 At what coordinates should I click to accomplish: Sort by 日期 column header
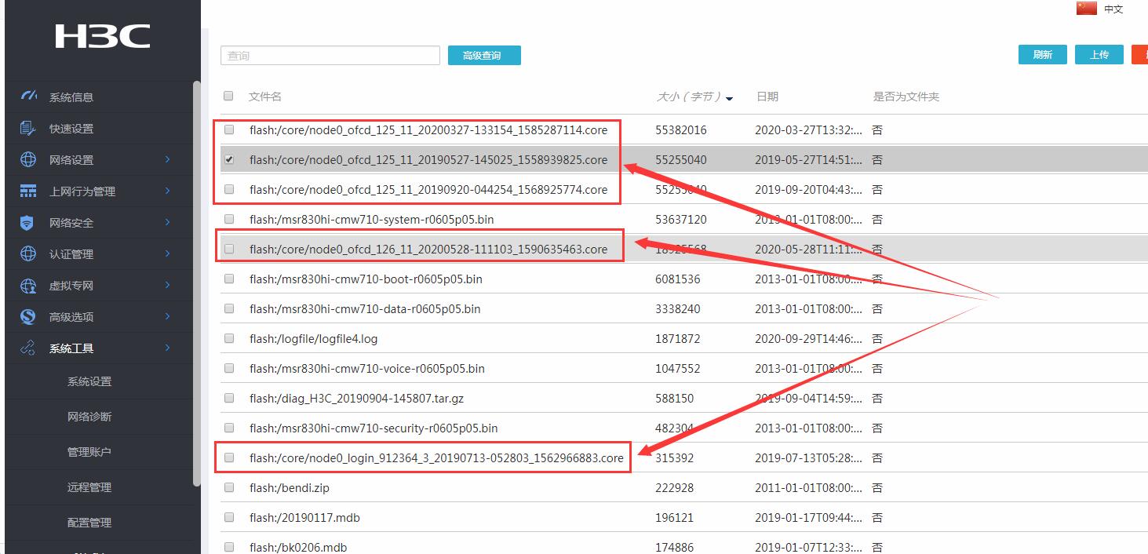(767, 97)
